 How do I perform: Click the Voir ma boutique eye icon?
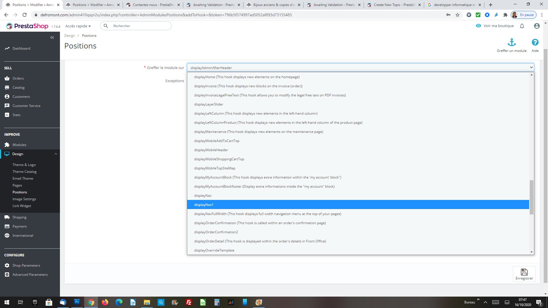coord(478,26)
